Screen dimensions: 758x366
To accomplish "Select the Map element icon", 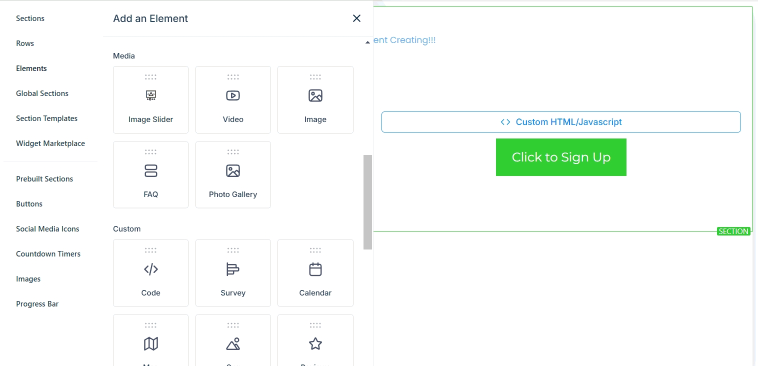I will 150,343.
